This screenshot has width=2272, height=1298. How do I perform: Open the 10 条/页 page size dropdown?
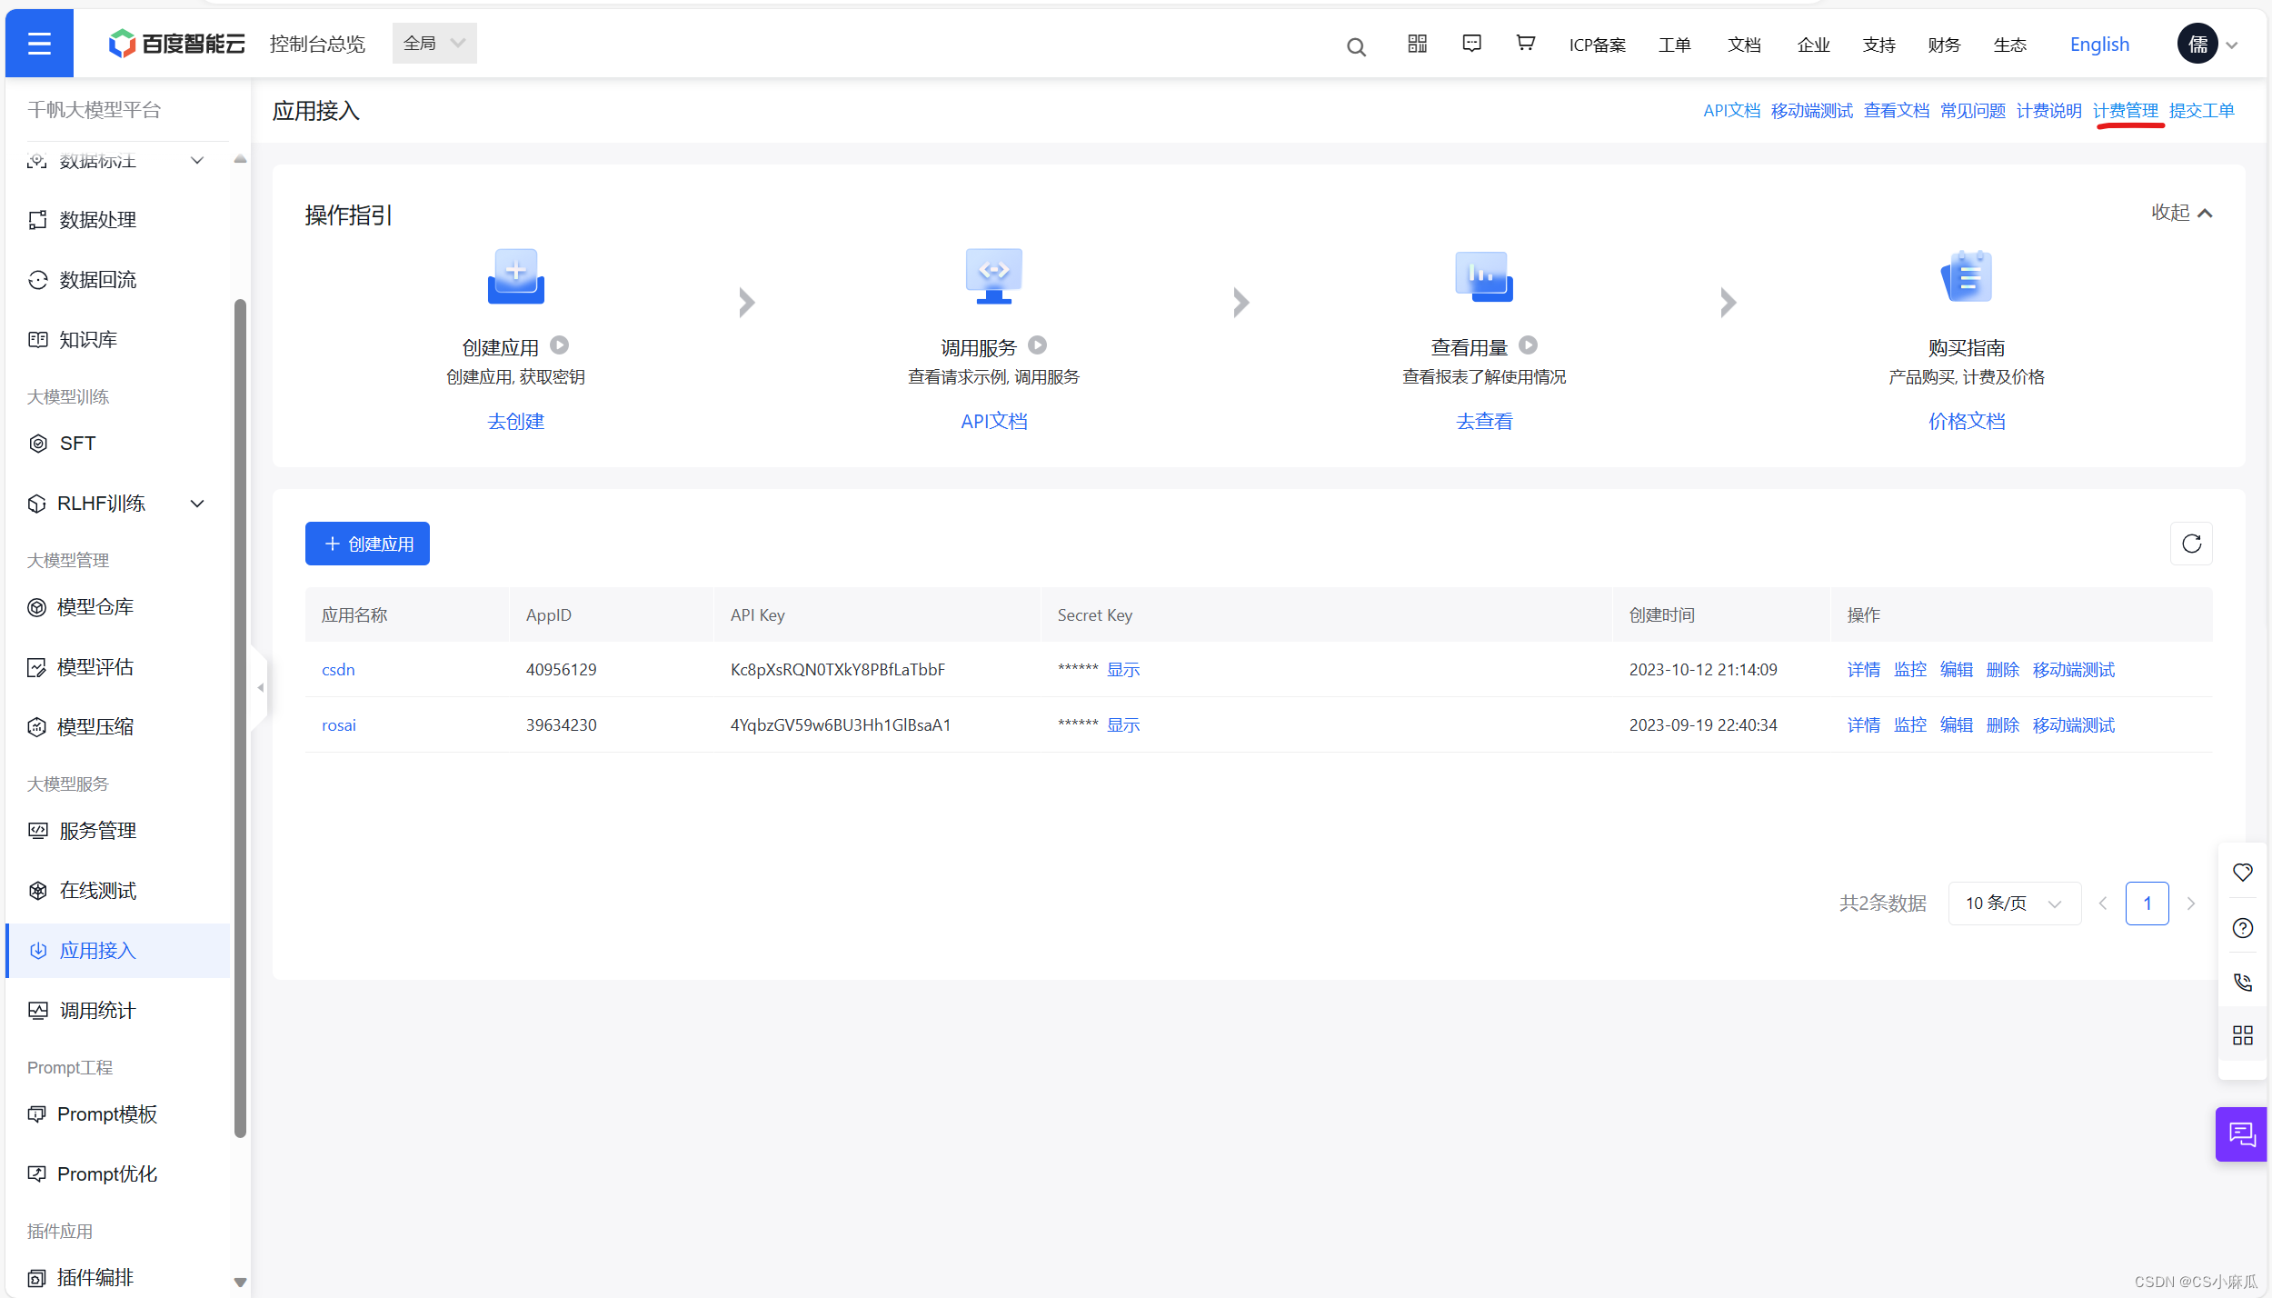point(2014,904)
